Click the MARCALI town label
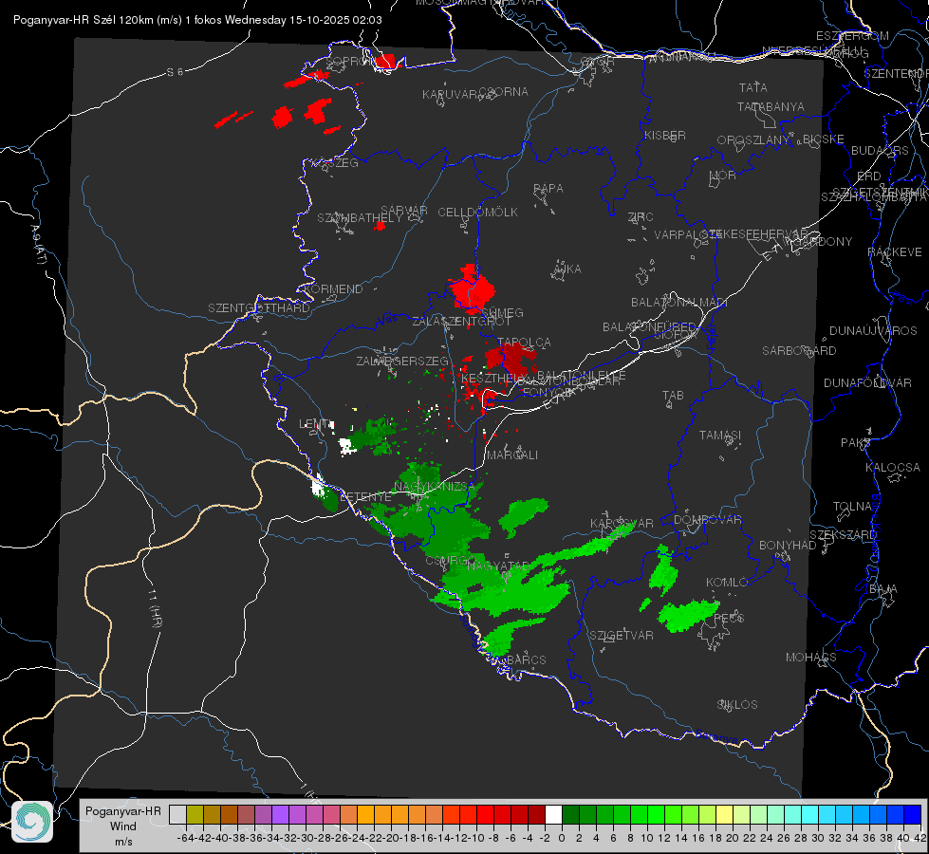 512,455
